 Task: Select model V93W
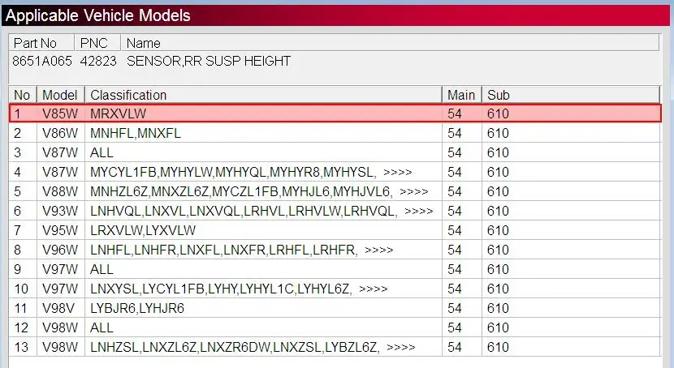[x=60, y=211]
